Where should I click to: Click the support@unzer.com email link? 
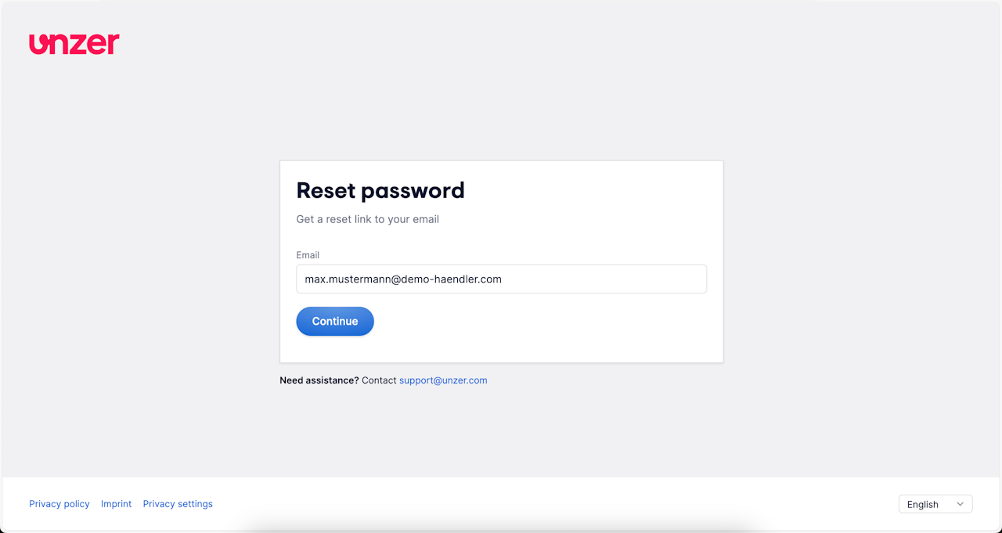(443, 380)
